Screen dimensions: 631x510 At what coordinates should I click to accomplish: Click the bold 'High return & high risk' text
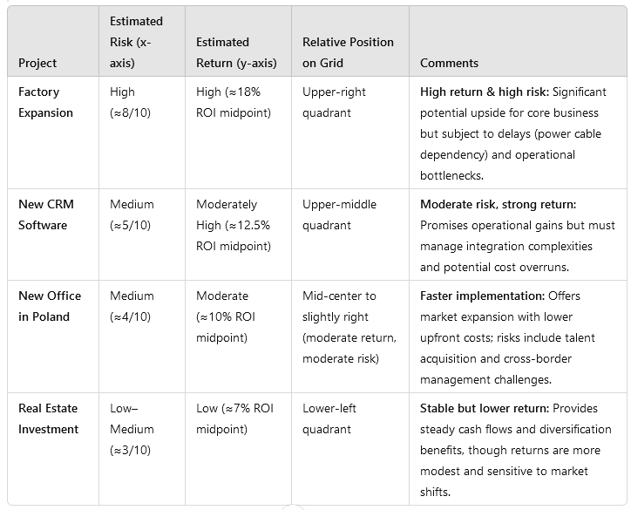485,92
